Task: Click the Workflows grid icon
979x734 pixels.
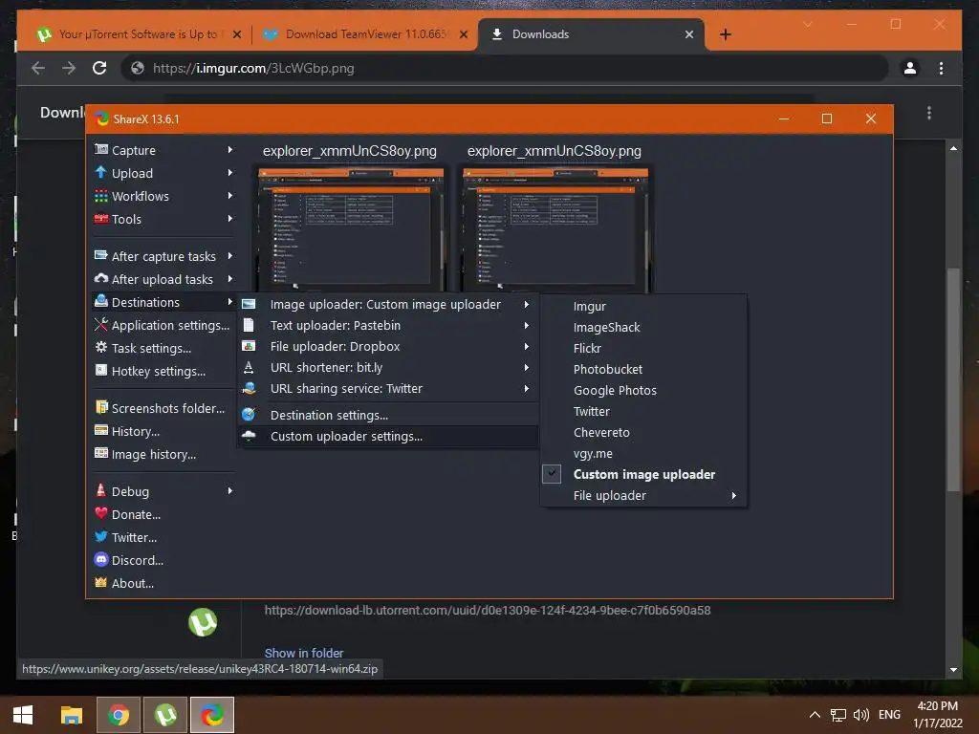Action: pyautogui.click(x=101, y=195)
